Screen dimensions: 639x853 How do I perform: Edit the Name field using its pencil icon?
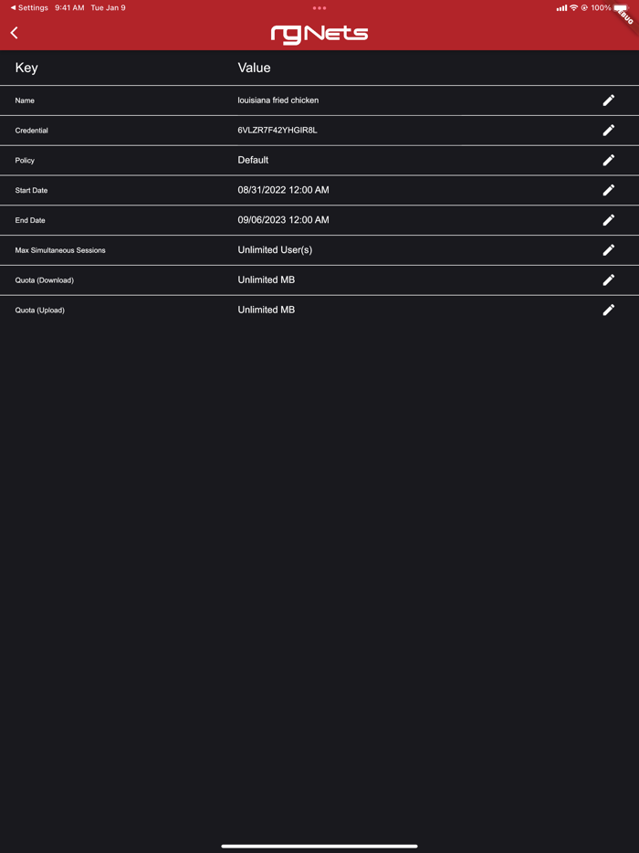point(608,100)
